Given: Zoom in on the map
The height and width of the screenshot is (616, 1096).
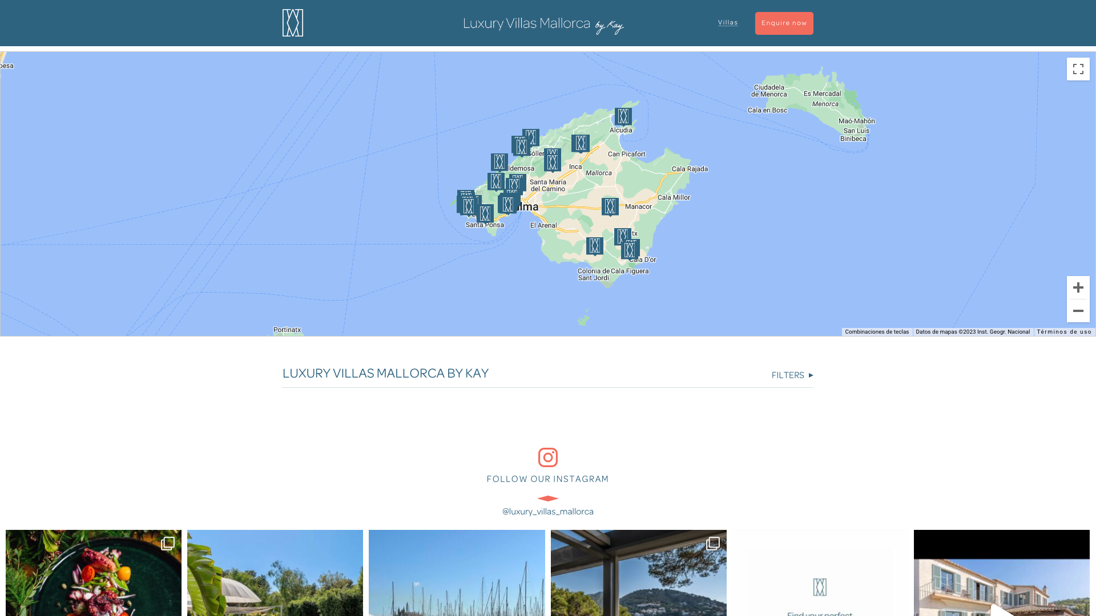Looking at the screenshot, I should (1078, 287).
